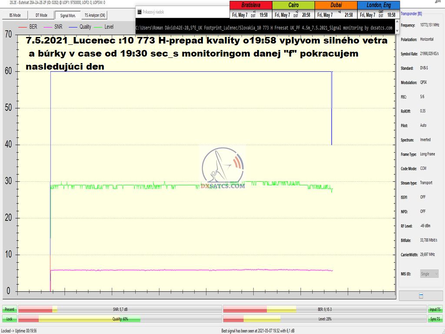Screen dimensions: 445x334
Task: Click the TS Analyzer (OK) button
Action: [x=95, y=15]
